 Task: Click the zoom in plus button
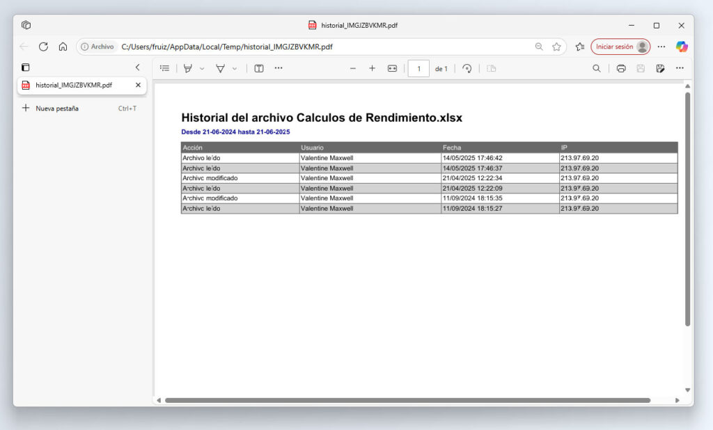tap(372, 68)
